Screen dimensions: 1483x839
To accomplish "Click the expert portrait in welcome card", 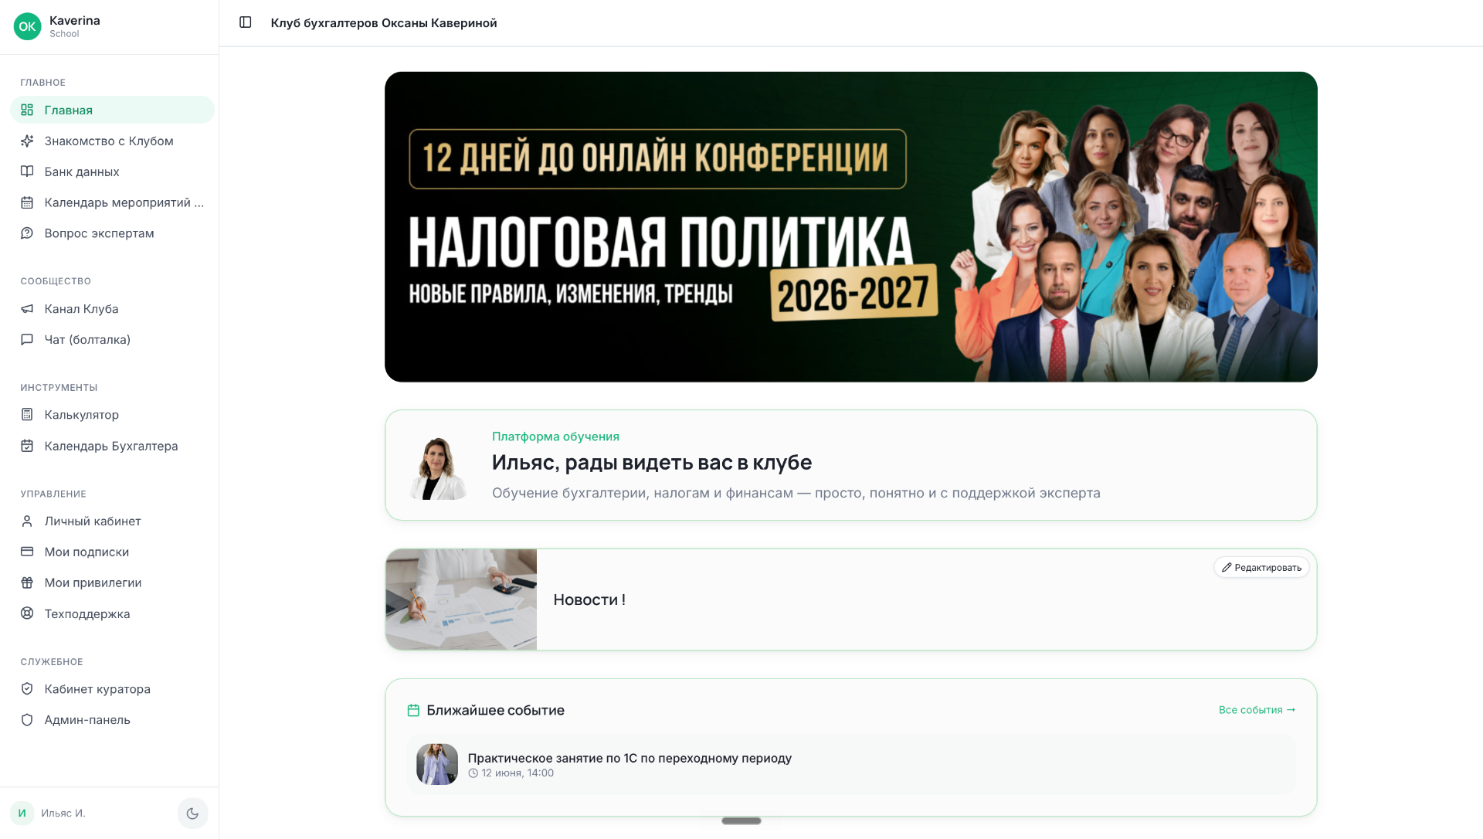I will tap(438, 467).
